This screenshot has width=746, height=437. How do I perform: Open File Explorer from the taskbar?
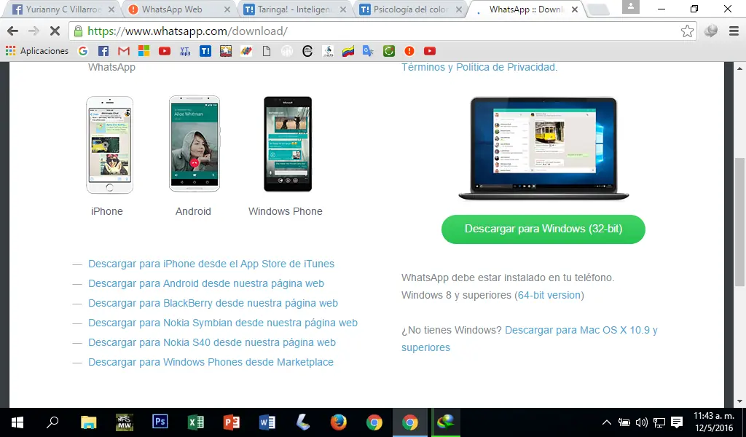(x=88, y=422)
